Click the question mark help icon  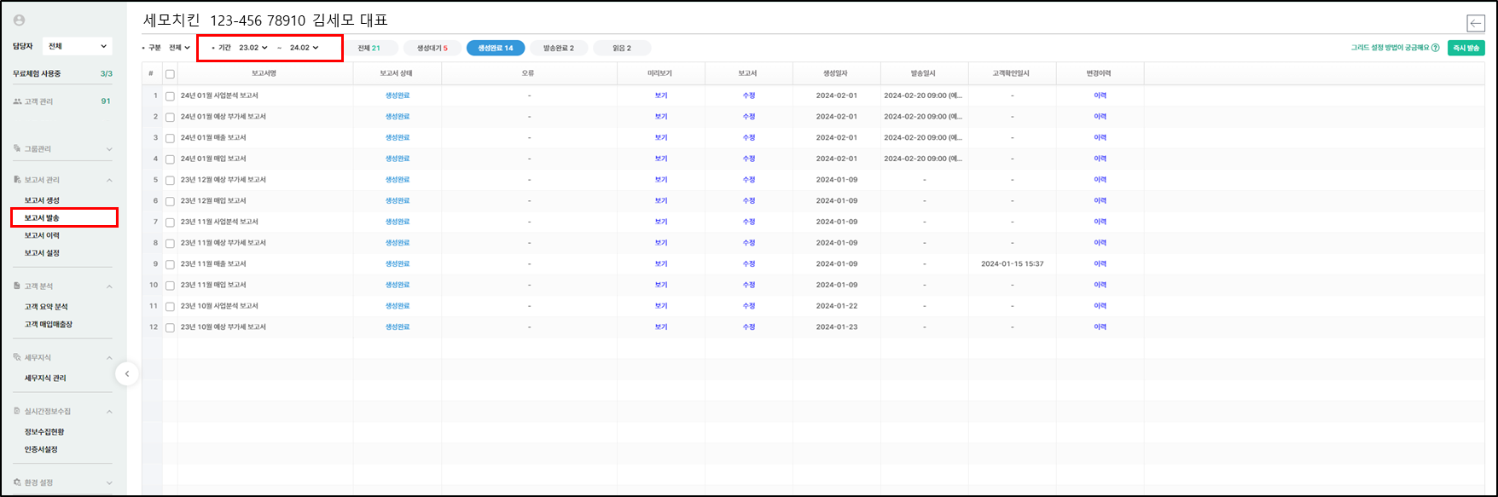tap(1435, 48)
